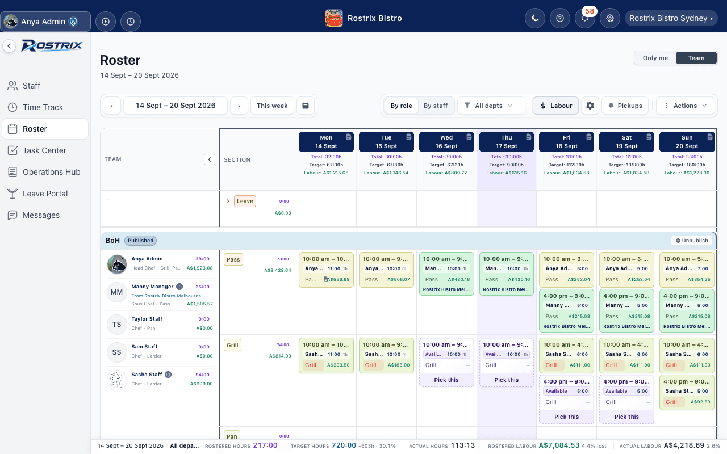Click the note icon on Tue 15 Sept header
727x454 pixels.
[409, 137]
